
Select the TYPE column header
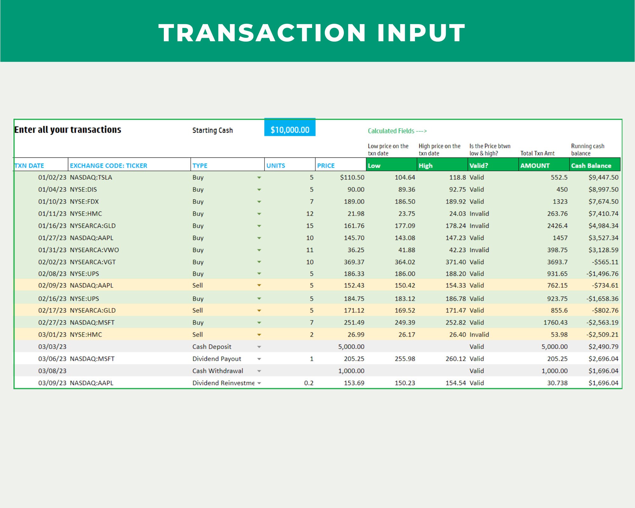click(x=228, y=164)
